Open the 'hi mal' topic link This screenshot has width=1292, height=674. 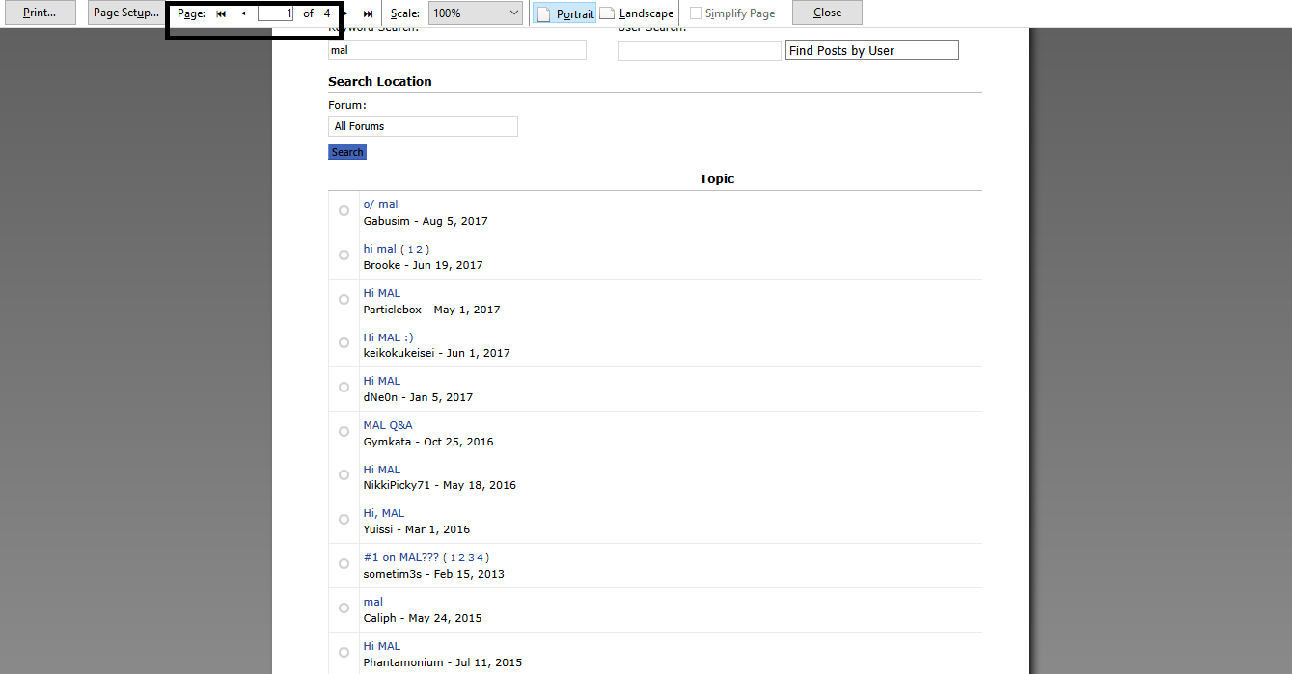pyautogui.click(x=379, y=249)
